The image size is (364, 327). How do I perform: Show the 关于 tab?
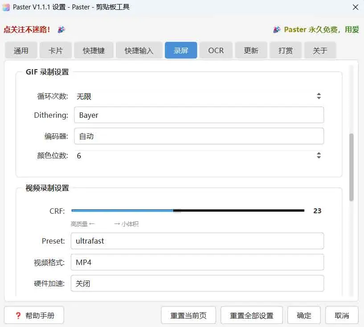(x=320, y=50)
